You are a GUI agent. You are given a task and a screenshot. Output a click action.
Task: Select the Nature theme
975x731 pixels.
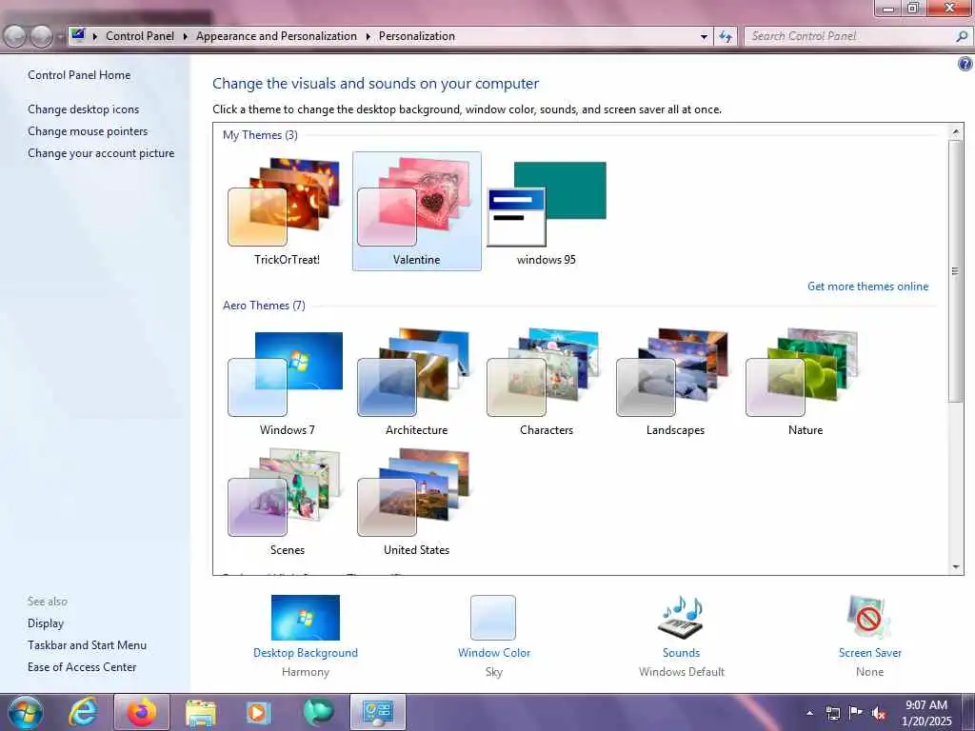point(805,383)
